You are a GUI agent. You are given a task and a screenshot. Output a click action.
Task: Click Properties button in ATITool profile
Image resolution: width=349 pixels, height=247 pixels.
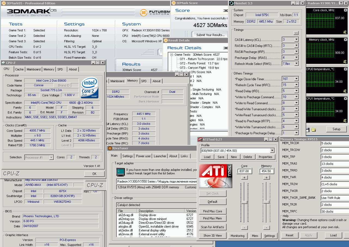click(266, 157)
